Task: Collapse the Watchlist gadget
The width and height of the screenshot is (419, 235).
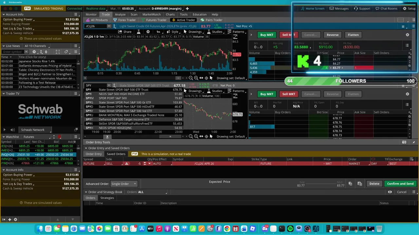Action: 3,137
